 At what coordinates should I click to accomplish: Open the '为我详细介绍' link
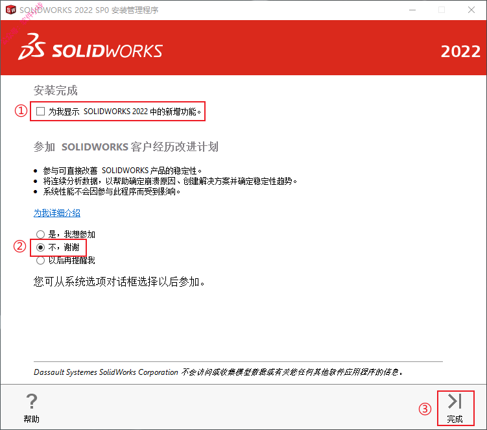(57, 213)
